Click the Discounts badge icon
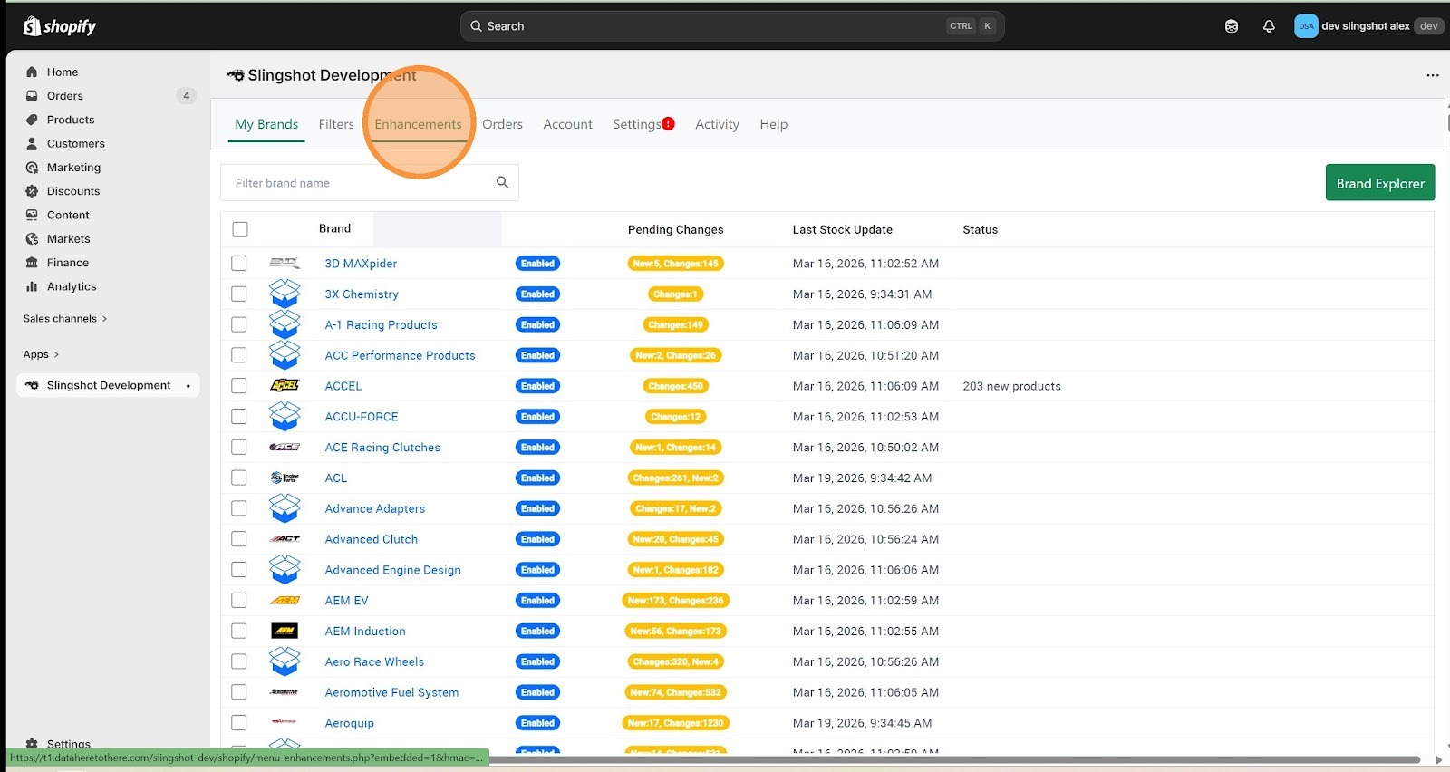 click(x=32, y=191)
